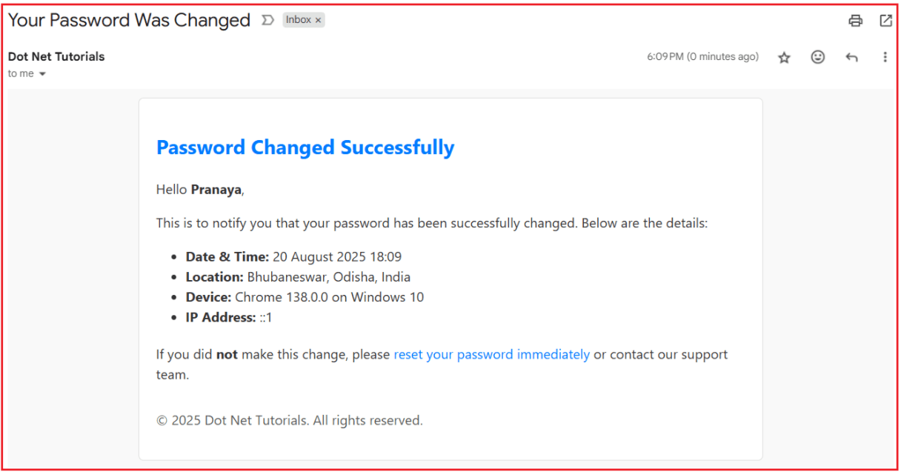Expand recipient details arrow next to "to me"
The height and width of the screenshot is (472, 901).
(42, 74)
